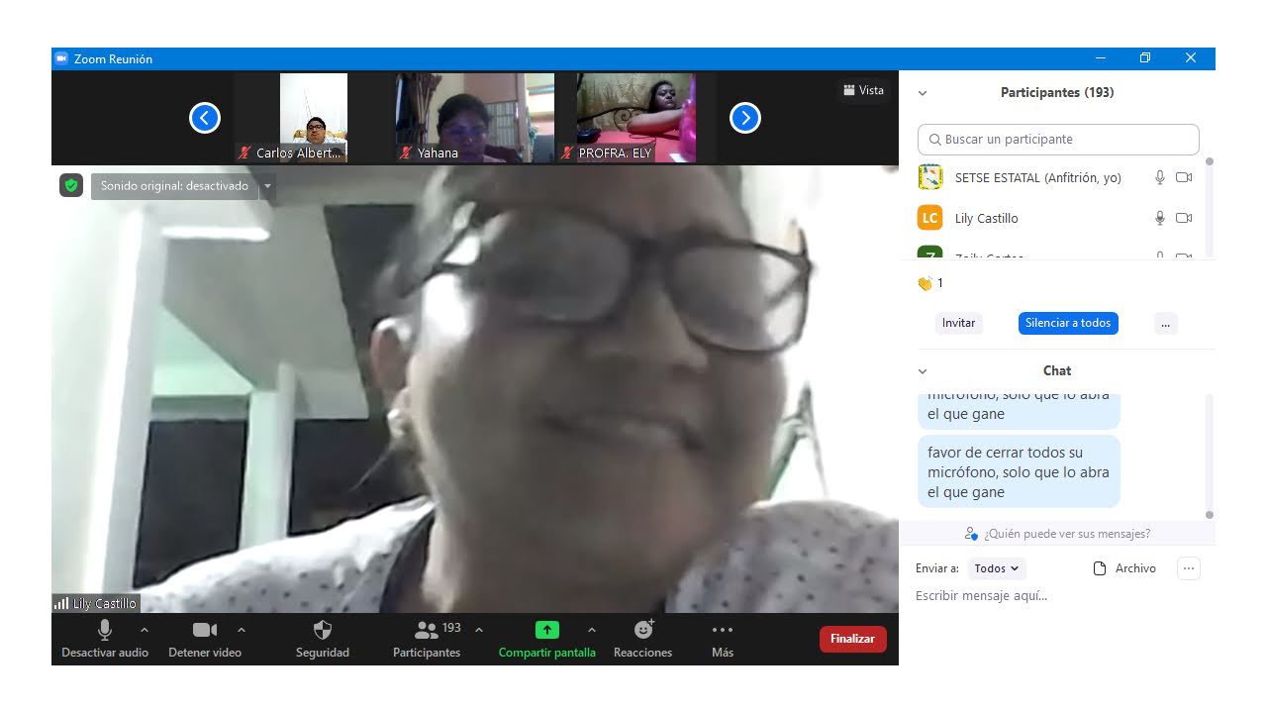Collapse the Chat panel chevron

click(x=923, y=371)
